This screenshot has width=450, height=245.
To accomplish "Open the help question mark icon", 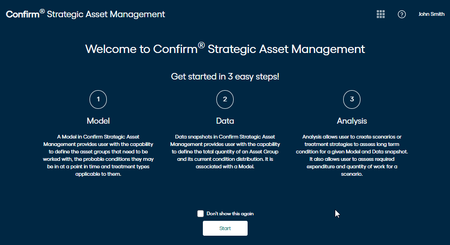I will [402, 14].
